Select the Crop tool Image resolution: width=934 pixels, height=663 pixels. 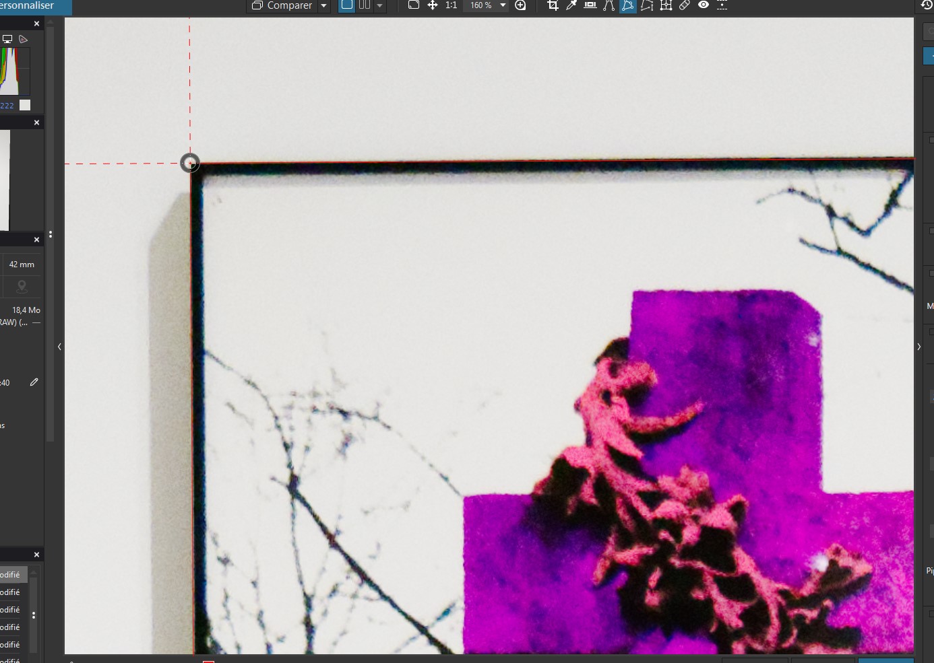pyautogui.click(x=553, y=5)
